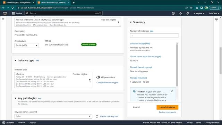Switch to Launch an instance tab

click(x=53, y=2)
